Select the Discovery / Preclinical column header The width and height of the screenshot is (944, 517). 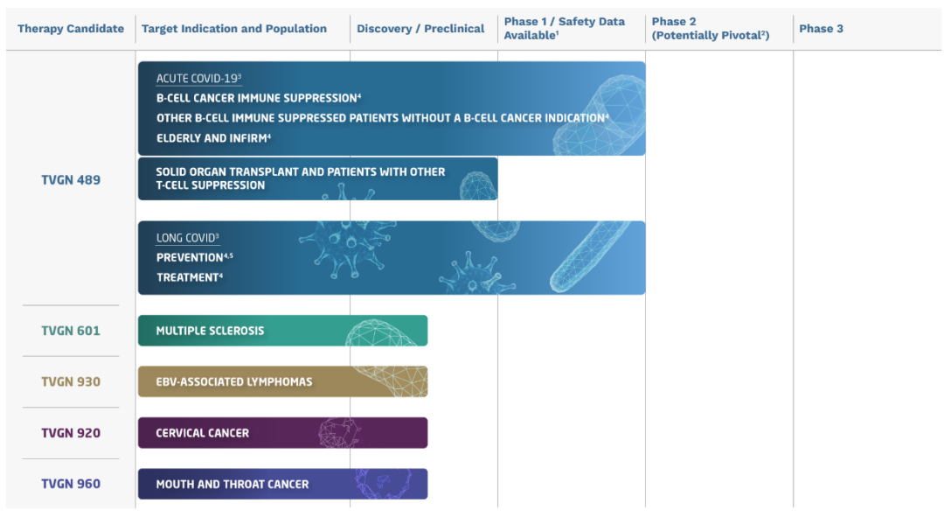[x=420, y=29]
